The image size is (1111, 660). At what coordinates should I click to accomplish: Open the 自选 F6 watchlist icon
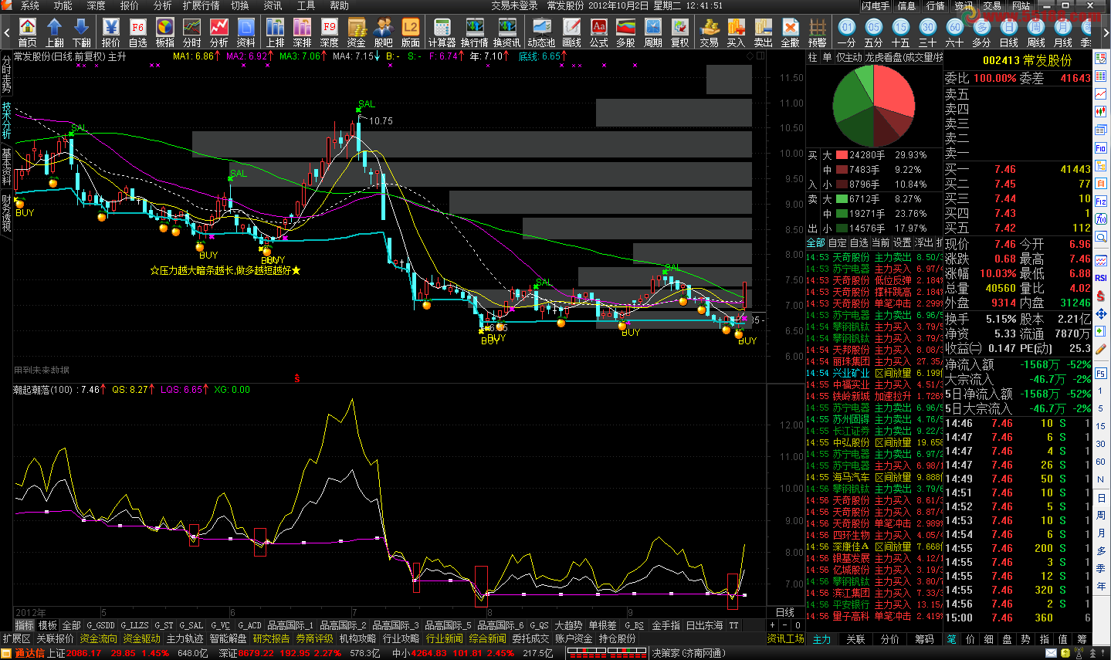(138, 32)
